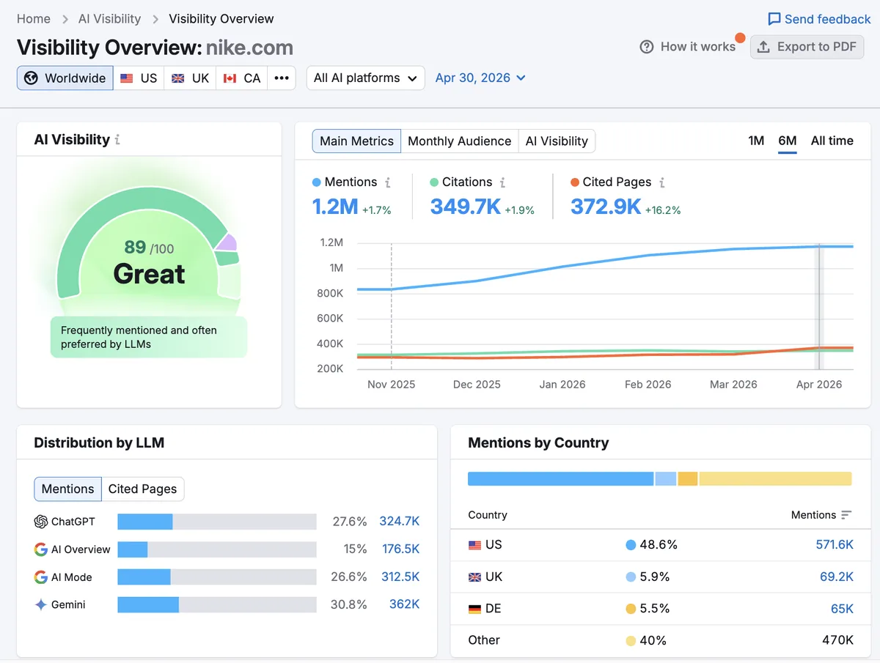Click the info icon next to Citations metric
Viewport: 880px width, 663px height.
[502, 182]
